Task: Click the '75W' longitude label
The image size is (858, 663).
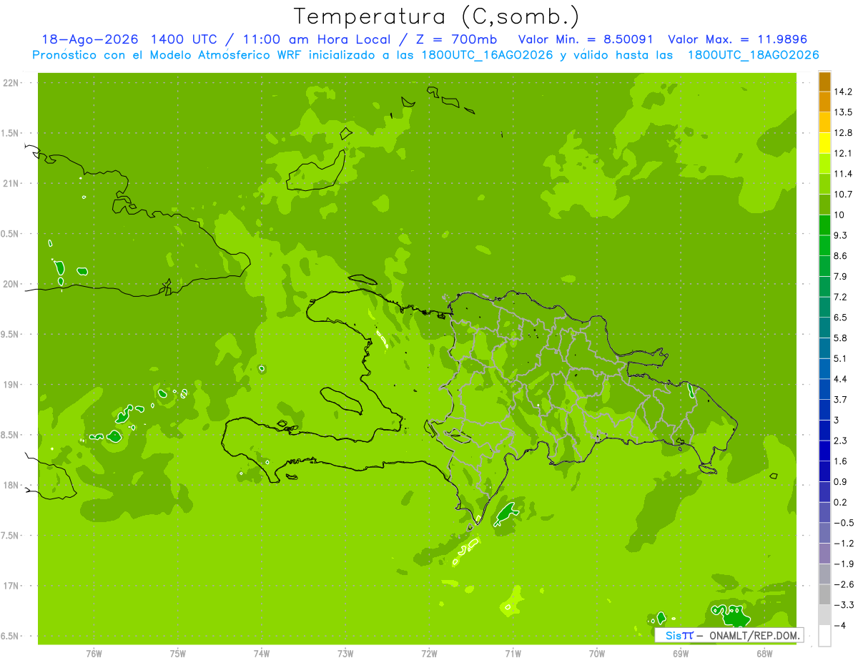Action: tap(178, 654)
